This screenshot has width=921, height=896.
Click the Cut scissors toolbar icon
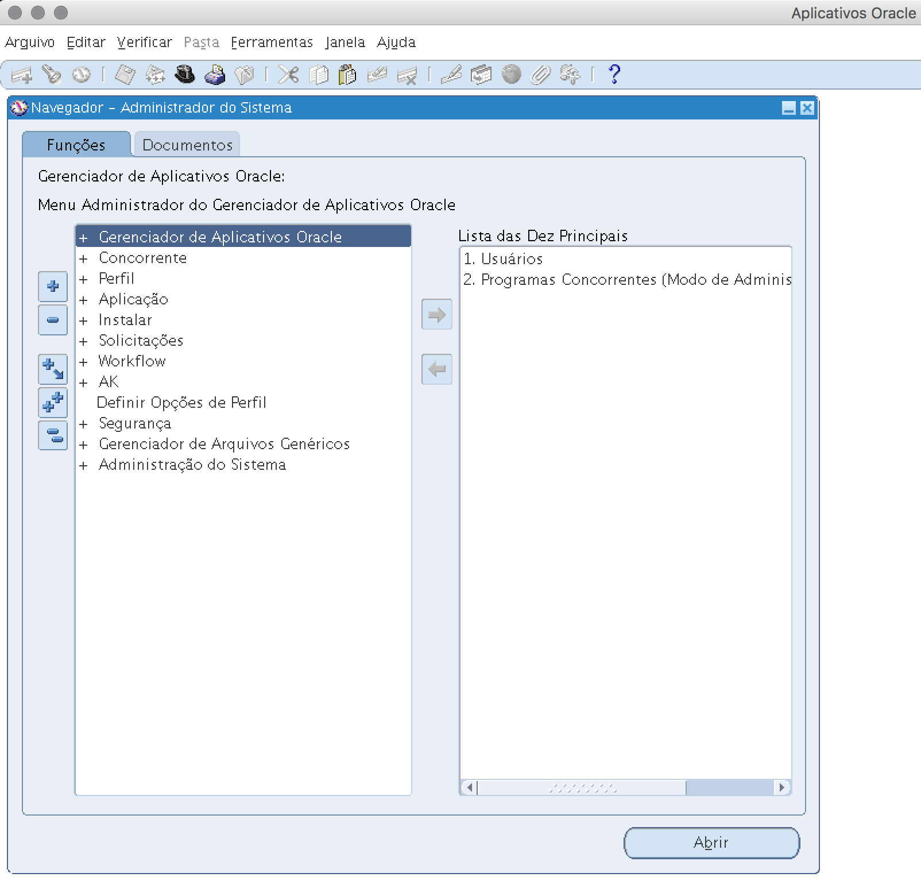click(288, 75)
